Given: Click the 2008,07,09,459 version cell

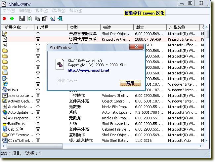Looking at the screenshot, I should click(x=148, y=39).
